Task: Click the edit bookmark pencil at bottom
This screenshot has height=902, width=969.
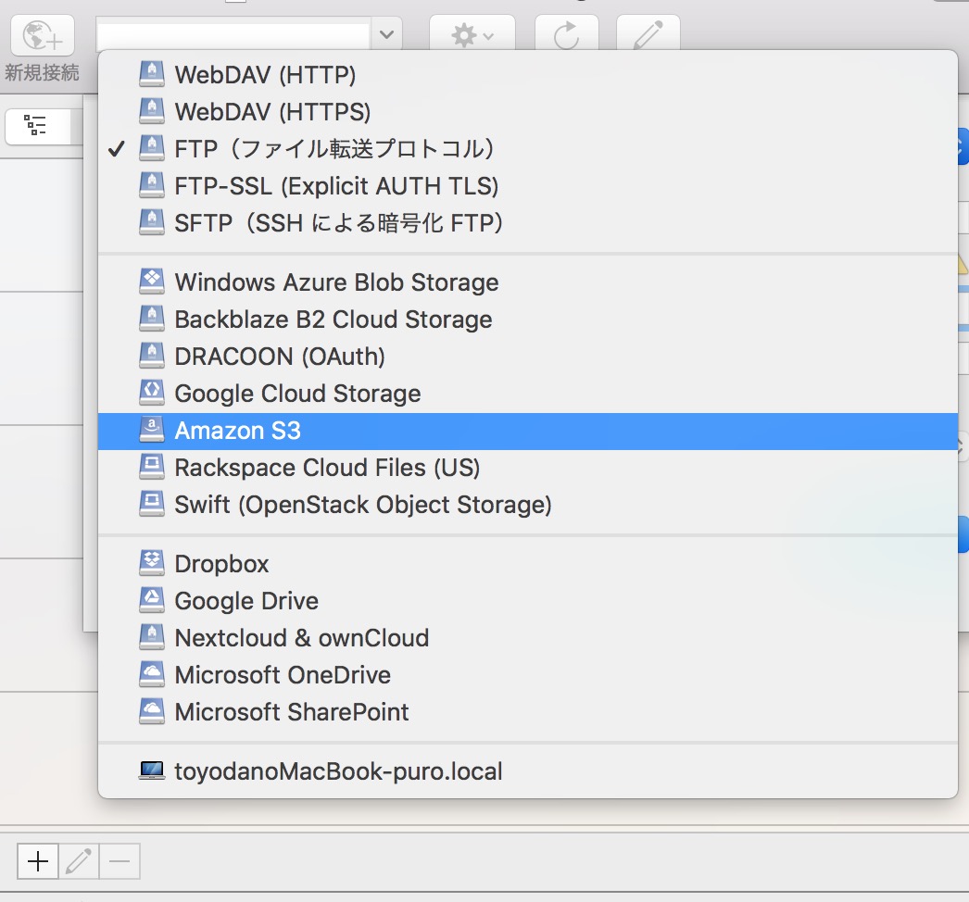Action: pyautogui.click(x=79, y=861)
